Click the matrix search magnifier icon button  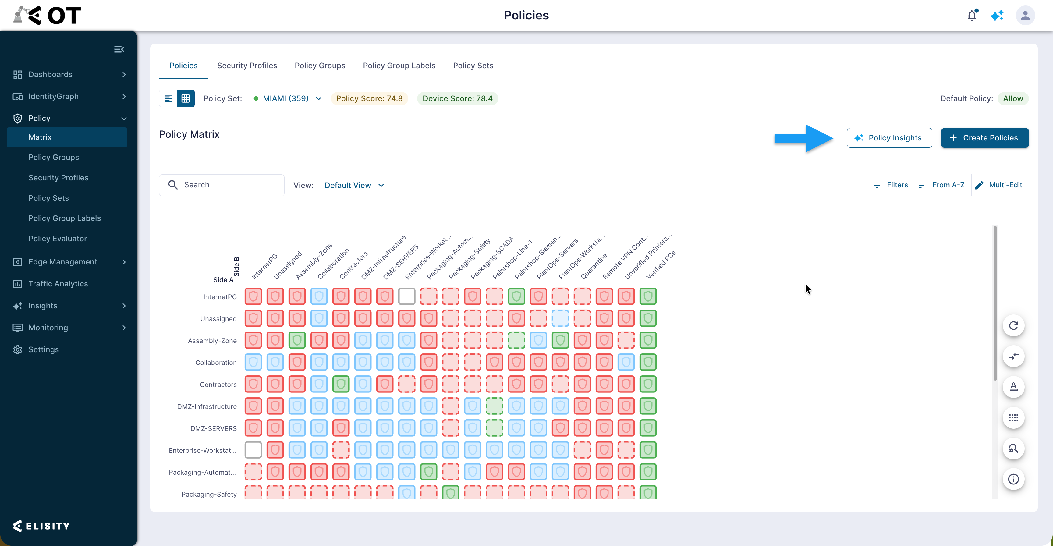pos(1013,448)
